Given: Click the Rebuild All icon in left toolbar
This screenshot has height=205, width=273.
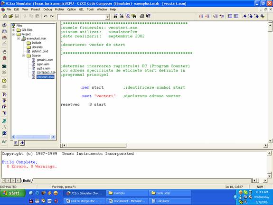Looking at the screenshot, I should 4,37.
